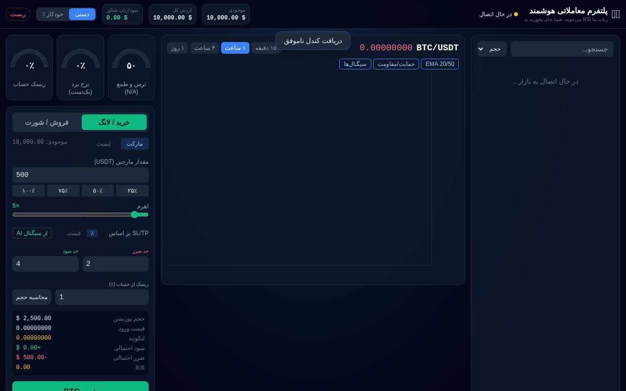Click the ۵۰٪ margin button
626x391 pixels.
pos(98,191)
